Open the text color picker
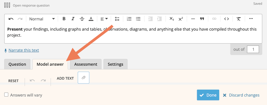The image size is (267, 105). coord(91,19)
